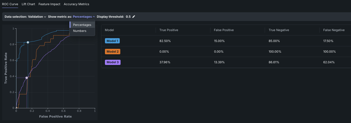Open the Lift Chart tab
The image size is (351, 123).
[x=28, y=4]
